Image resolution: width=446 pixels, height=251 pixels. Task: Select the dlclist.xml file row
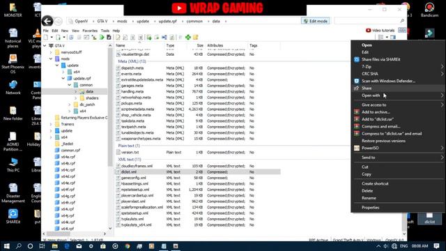point(198,172)
